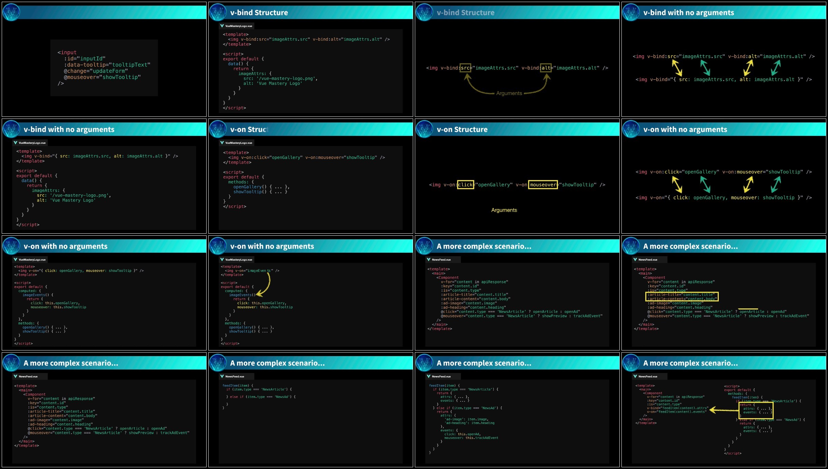The width and height of the screenshot is (828, 469).
Task: Click NewsFeed.vue tab in the side-by-side script slide
Action: 649,376
